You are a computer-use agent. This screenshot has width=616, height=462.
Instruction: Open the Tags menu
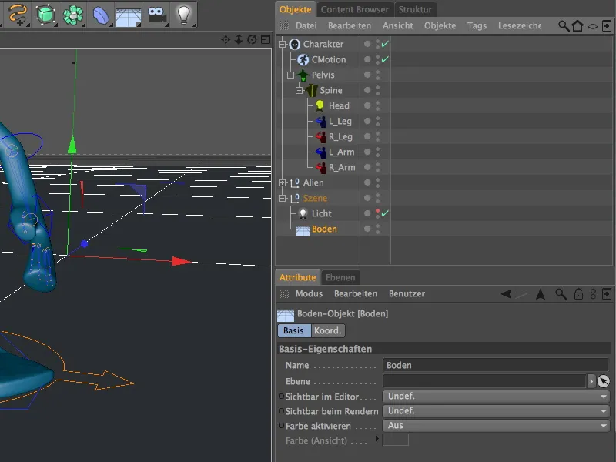coord(477,26)
